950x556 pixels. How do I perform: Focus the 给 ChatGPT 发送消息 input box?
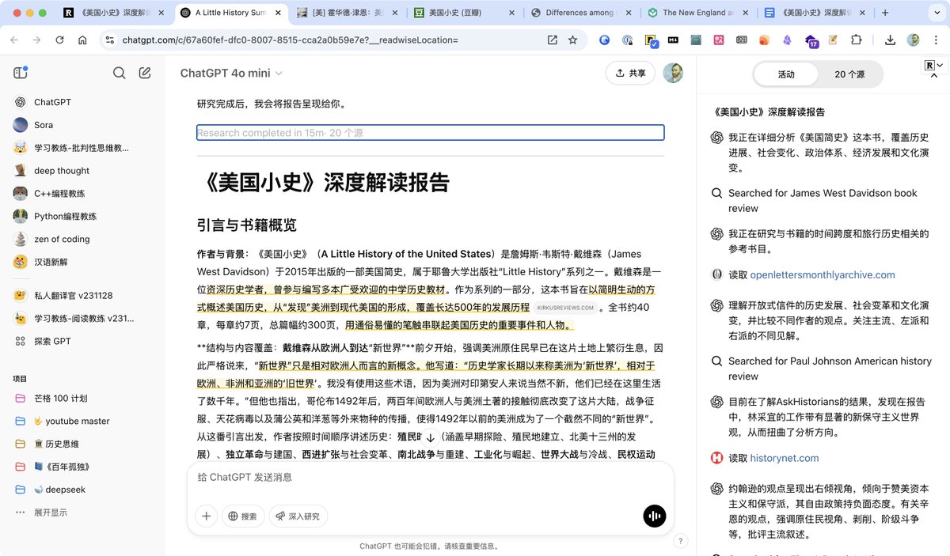430,477
